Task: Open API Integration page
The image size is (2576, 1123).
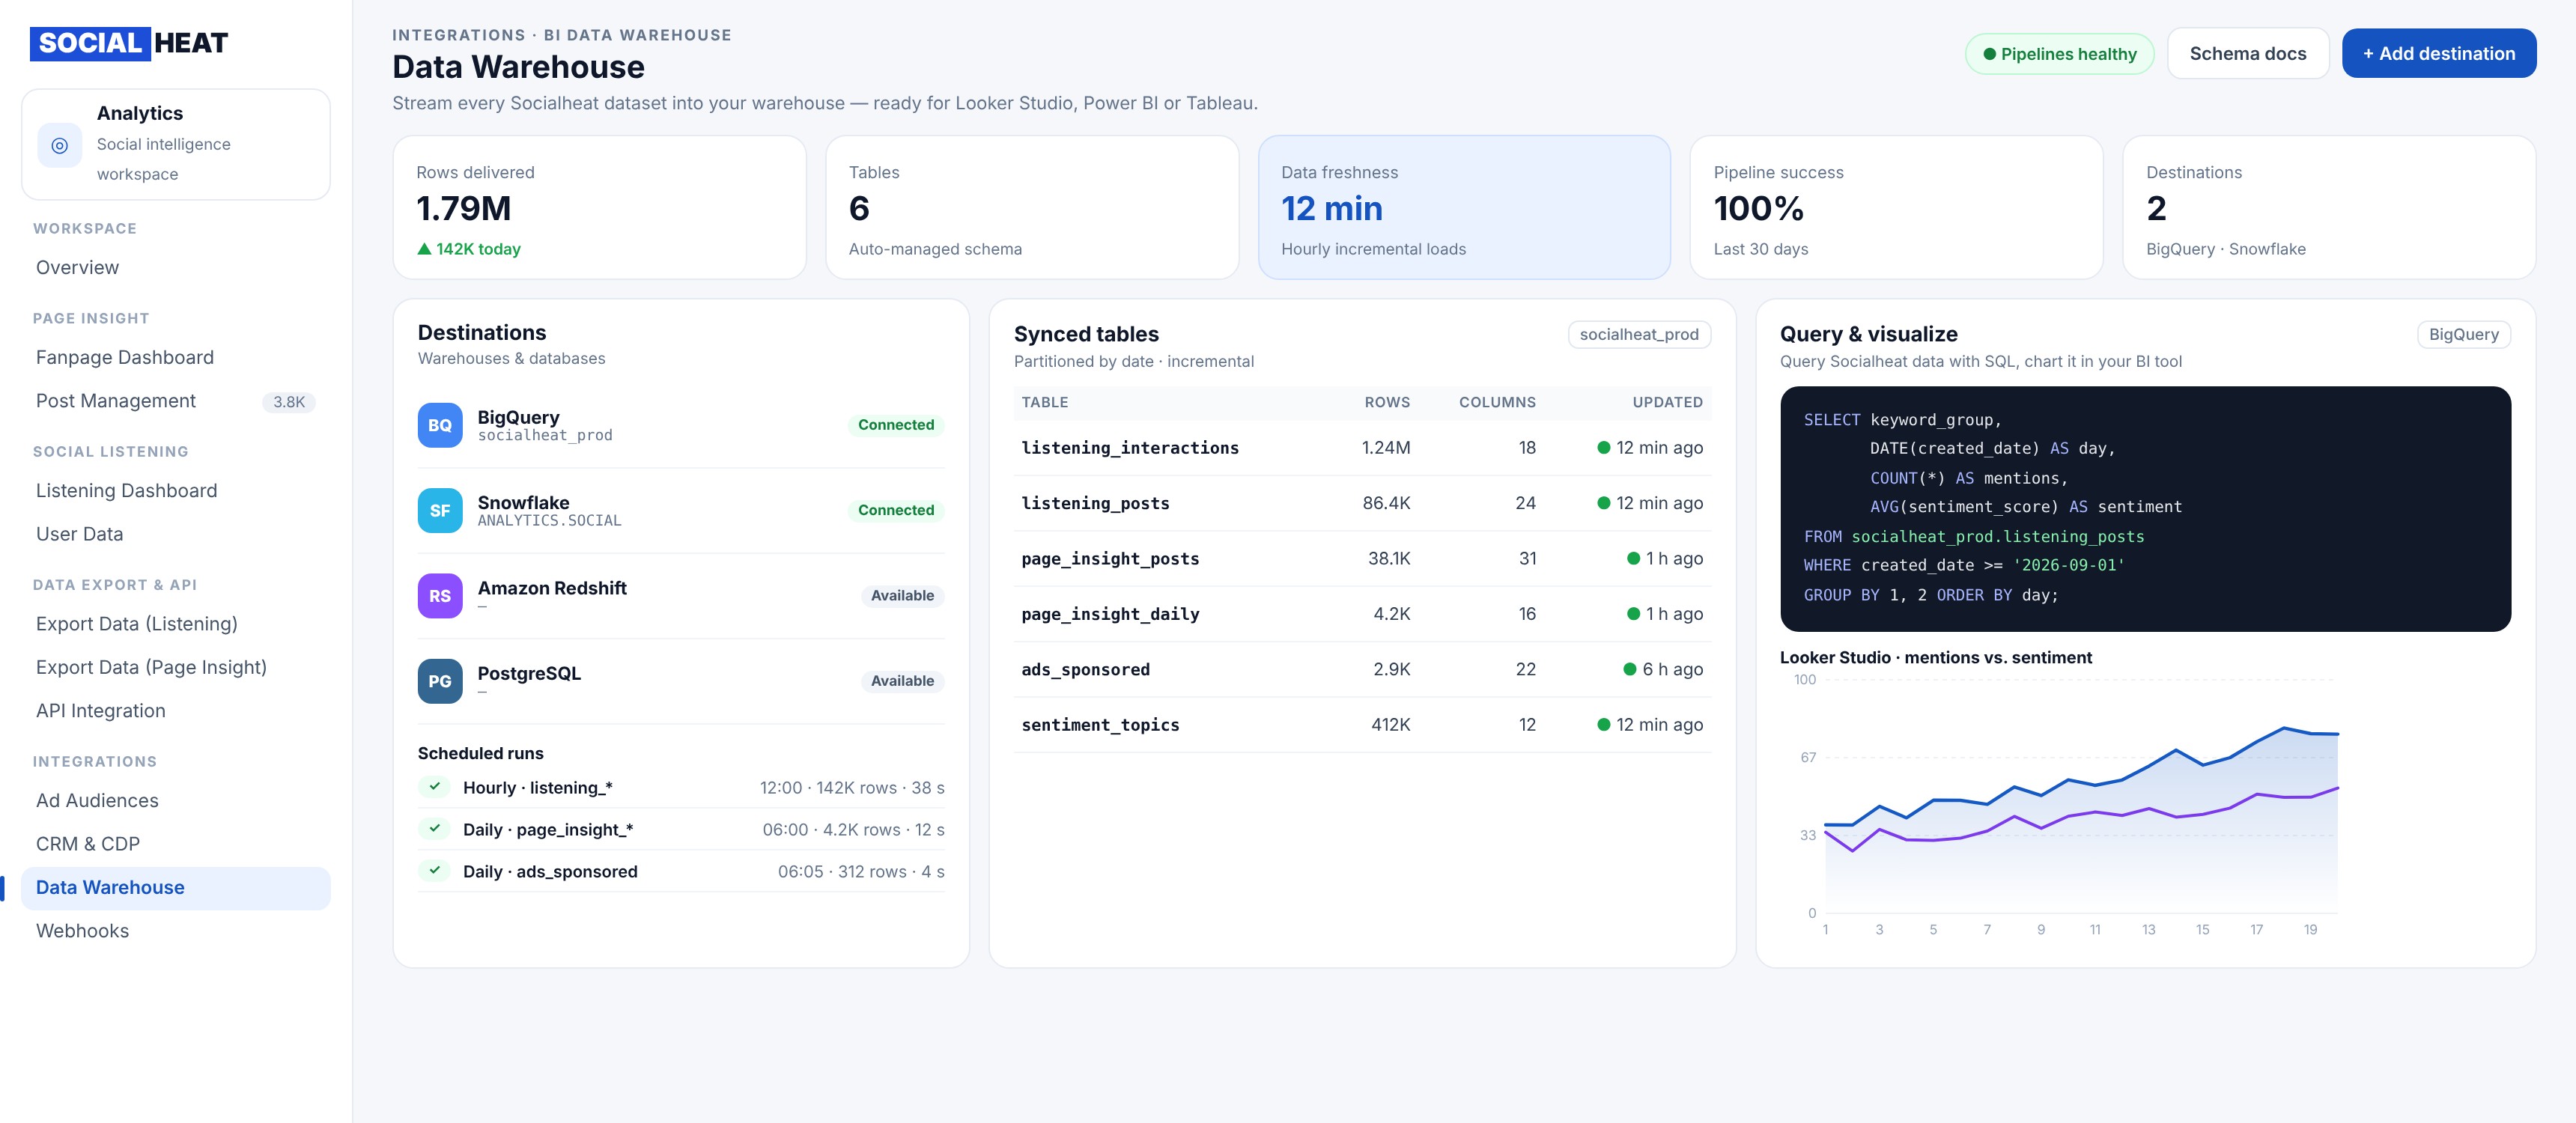Action: pos(176,711)
